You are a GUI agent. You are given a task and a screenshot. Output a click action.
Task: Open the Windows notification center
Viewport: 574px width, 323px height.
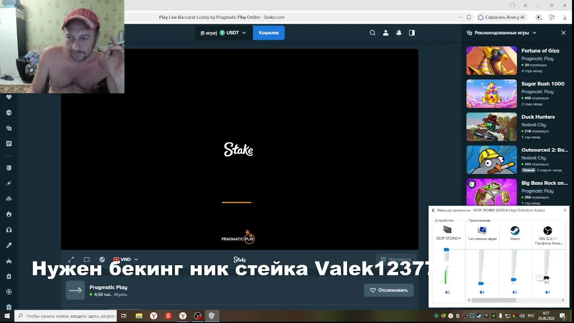(562, 316)
